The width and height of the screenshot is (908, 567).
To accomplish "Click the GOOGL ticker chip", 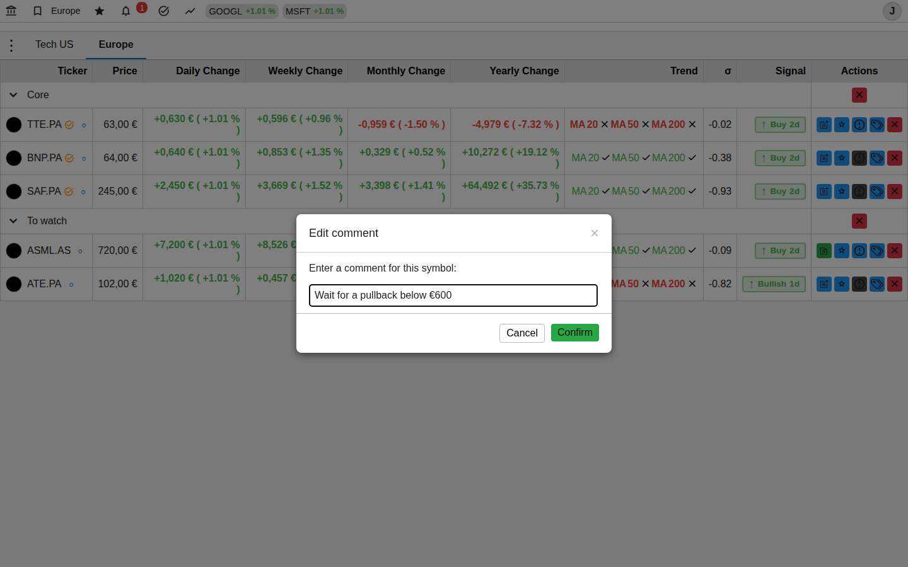I will 242,11.
